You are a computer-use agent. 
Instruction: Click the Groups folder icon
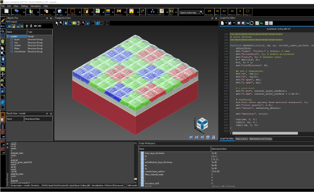tap(60, 12)
